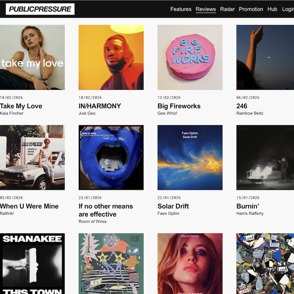Open the Features menu item
294x294 pixels.
point(181,9)
